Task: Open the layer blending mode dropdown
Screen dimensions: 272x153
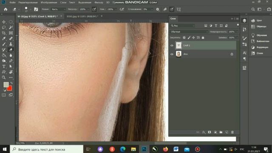Action: (x=189, y=32)
